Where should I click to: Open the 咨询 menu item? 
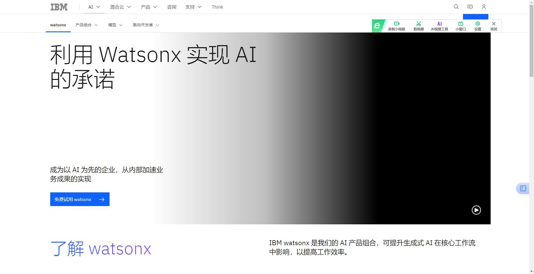pyautogui.click(x=172, y=7)
